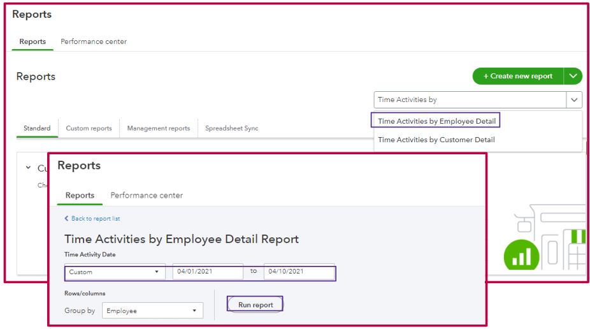Click the Run report button
590x329 pixels.
point(255,305)
